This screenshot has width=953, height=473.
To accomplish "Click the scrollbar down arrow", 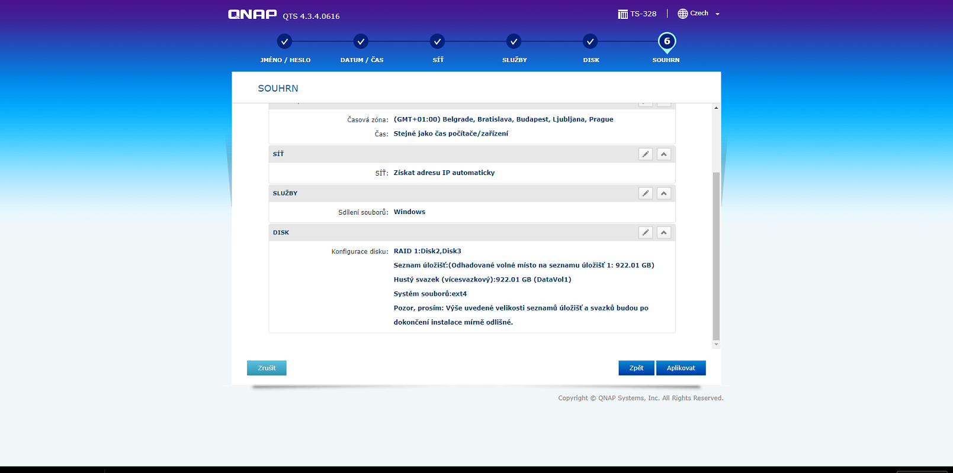I will click(716, 344).
